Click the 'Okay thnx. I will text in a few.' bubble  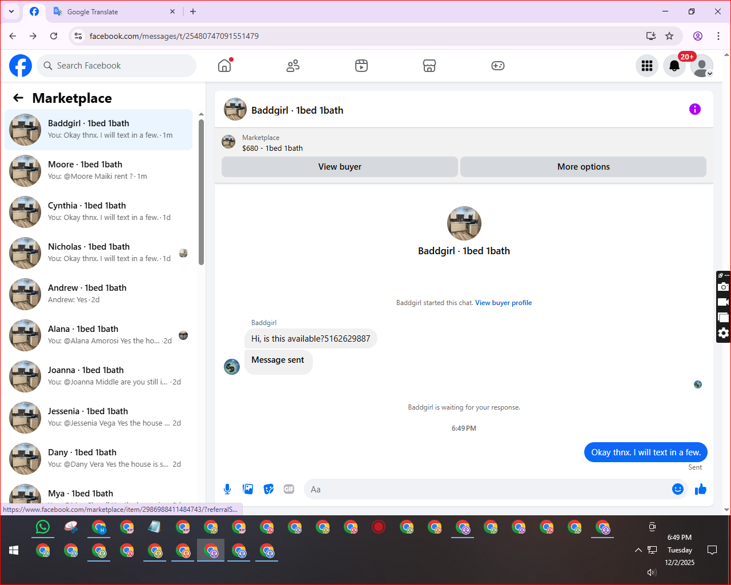point(646,452)
